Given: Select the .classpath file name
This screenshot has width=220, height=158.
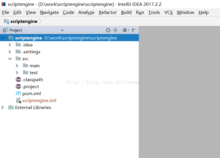Looking at the screenshot, I should pyautogui.click(x=32, y=79).
